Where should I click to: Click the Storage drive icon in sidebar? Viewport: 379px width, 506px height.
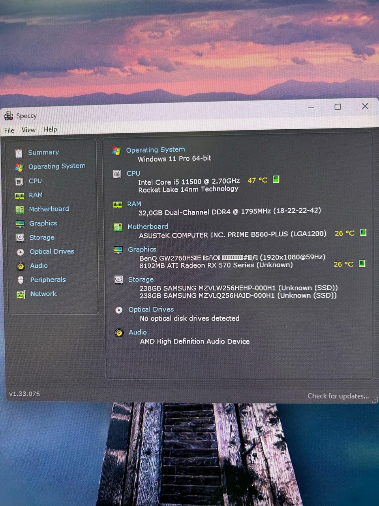pos(20,238)
